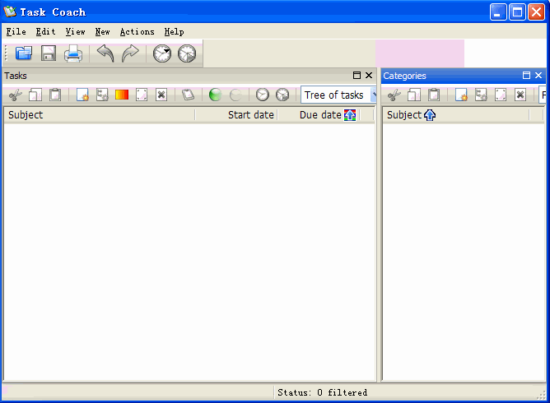Paste into Tasks pane with clipboard icon

(x=55, y=95)
